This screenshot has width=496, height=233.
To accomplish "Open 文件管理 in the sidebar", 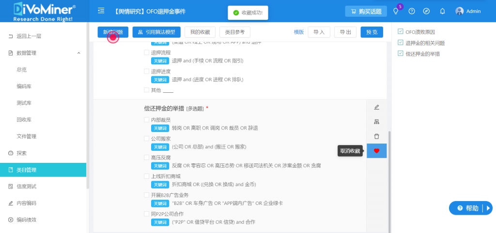I will click(x=27, y=136).
